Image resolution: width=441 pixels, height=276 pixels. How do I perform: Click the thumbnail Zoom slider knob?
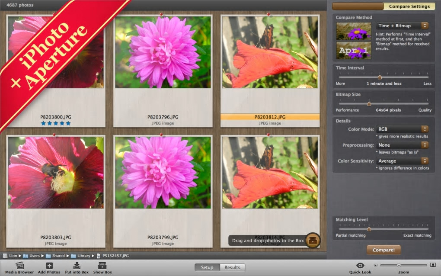399,265
